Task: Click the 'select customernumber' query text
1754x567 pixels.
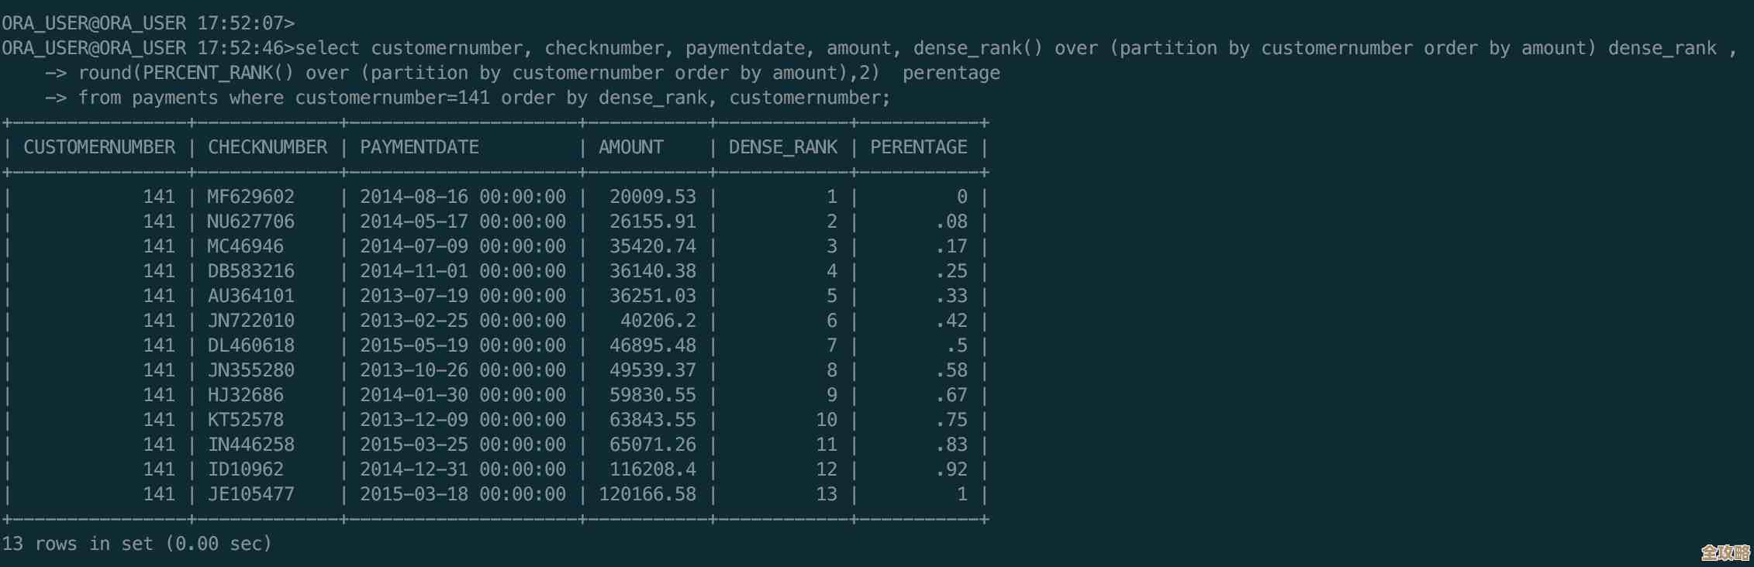Action: click(409, 48)
